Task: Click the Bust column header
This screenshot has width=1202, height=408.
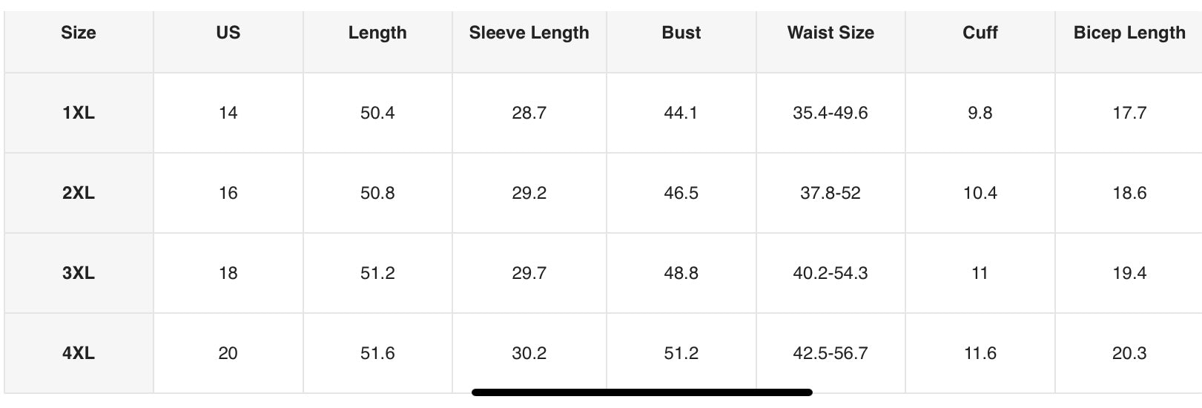Action: tap(681, 33)
